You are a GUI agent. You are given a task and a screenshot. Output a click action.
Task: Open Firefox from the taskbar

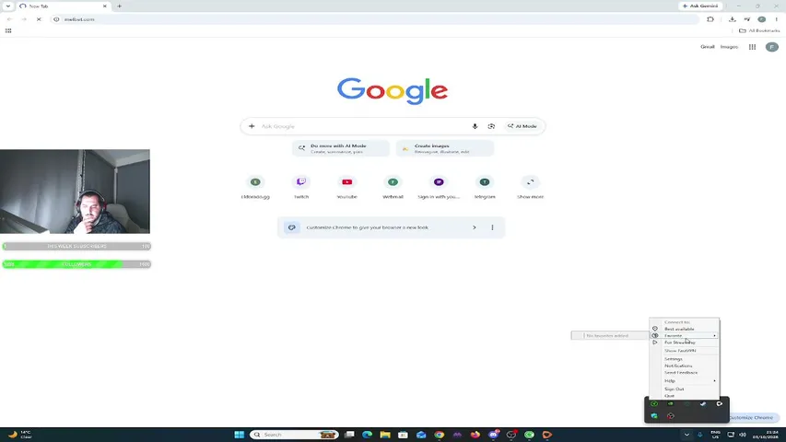point(475,435)
